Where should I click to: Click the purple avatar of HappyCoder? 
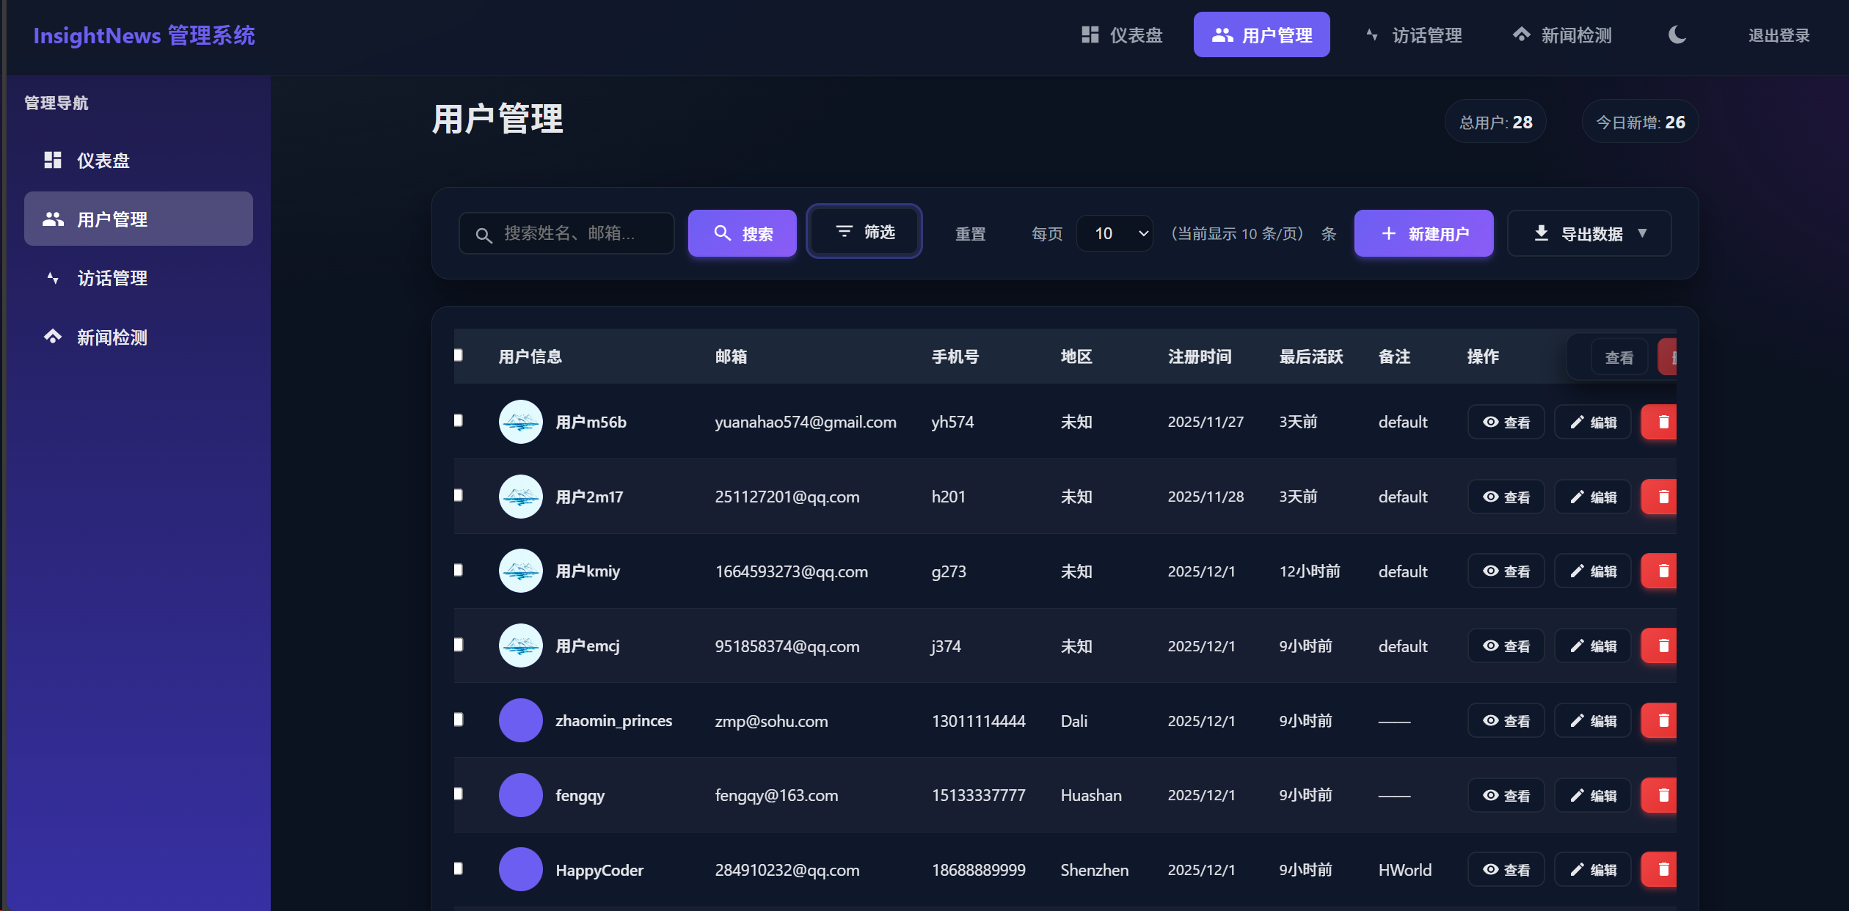pos(520,870)
